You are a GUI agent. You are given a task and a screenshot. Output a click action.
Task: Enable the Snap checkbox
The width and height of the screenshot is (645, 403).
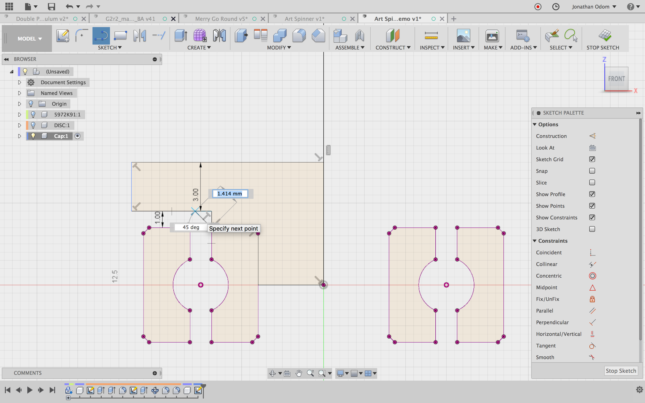(592, 171)
